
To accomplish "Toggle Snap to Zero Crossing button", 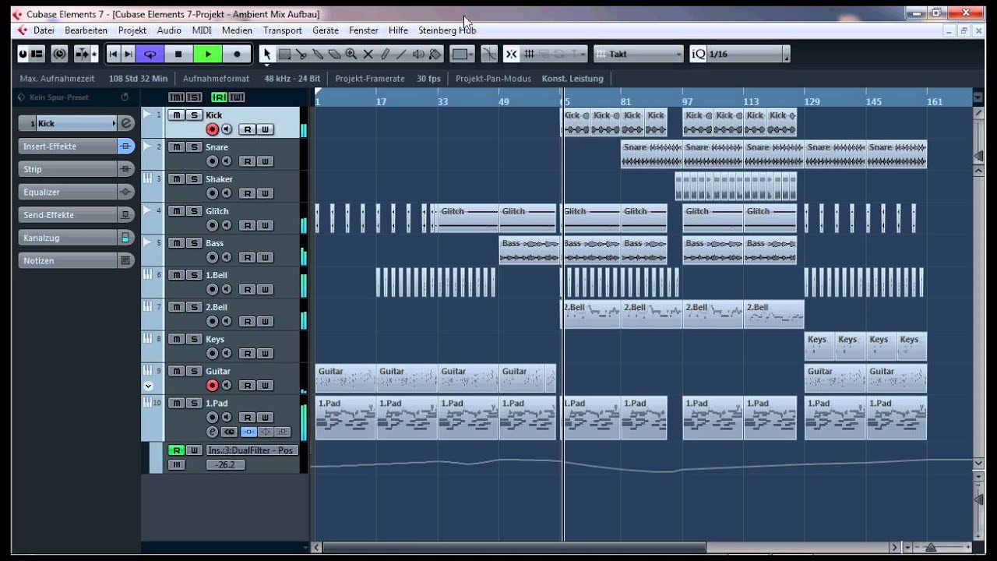I will pos(512,54).
